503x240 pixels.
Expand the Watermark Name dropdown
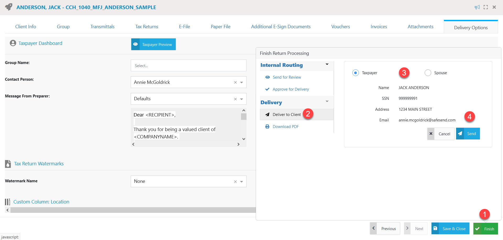click(241, 181)
